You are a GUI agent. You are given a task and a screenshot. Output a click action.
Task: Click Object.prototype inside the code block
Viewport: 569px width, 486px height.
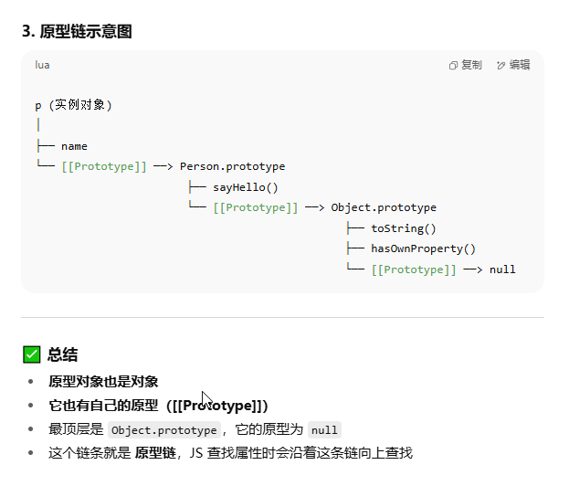coord(384,207)
